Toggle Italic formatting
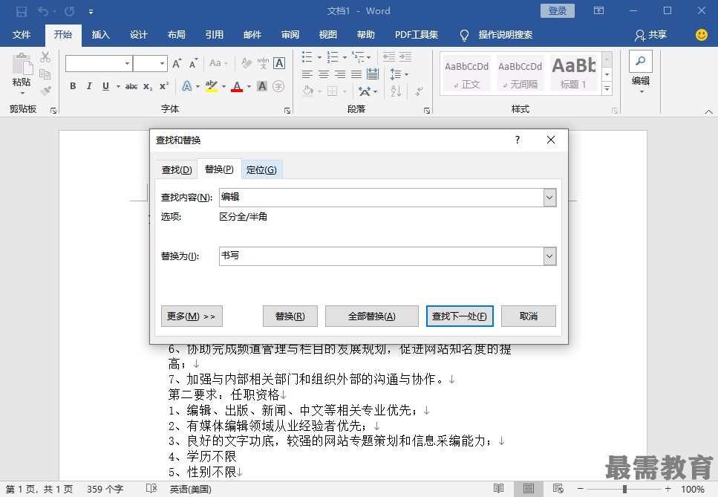The width and height of the screenshot is (718, 497). 89,86
